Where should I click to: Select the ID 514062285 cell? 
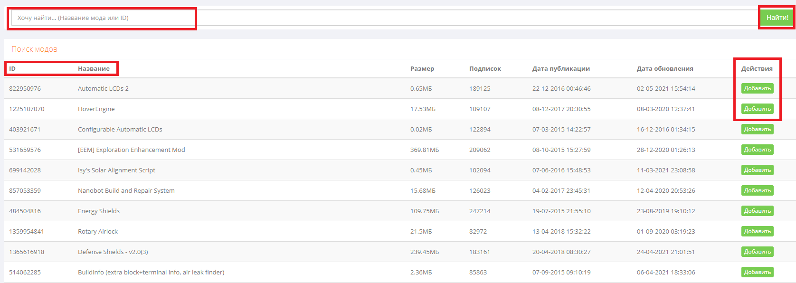coord(25,272)
